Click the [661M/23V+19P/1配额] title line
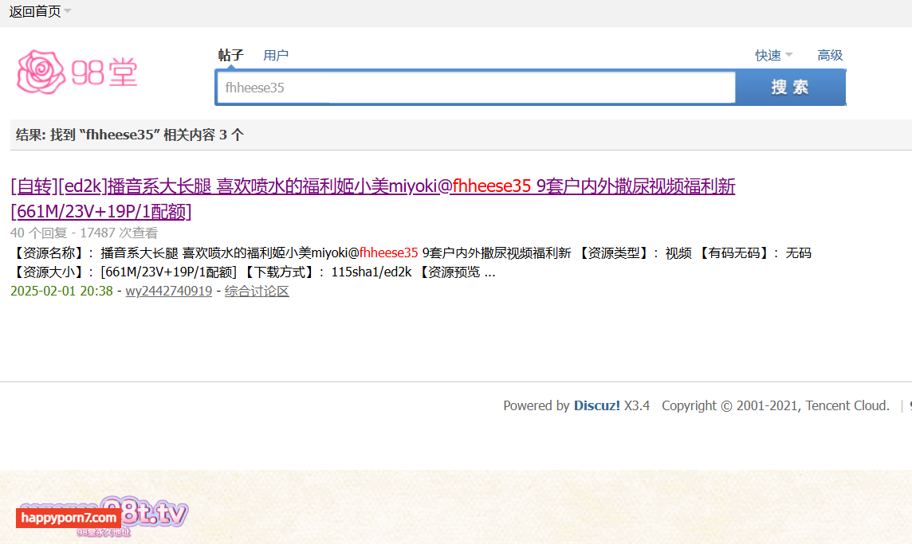The width and height of the screenshot is (912, 544). click(x=101, y=211)
